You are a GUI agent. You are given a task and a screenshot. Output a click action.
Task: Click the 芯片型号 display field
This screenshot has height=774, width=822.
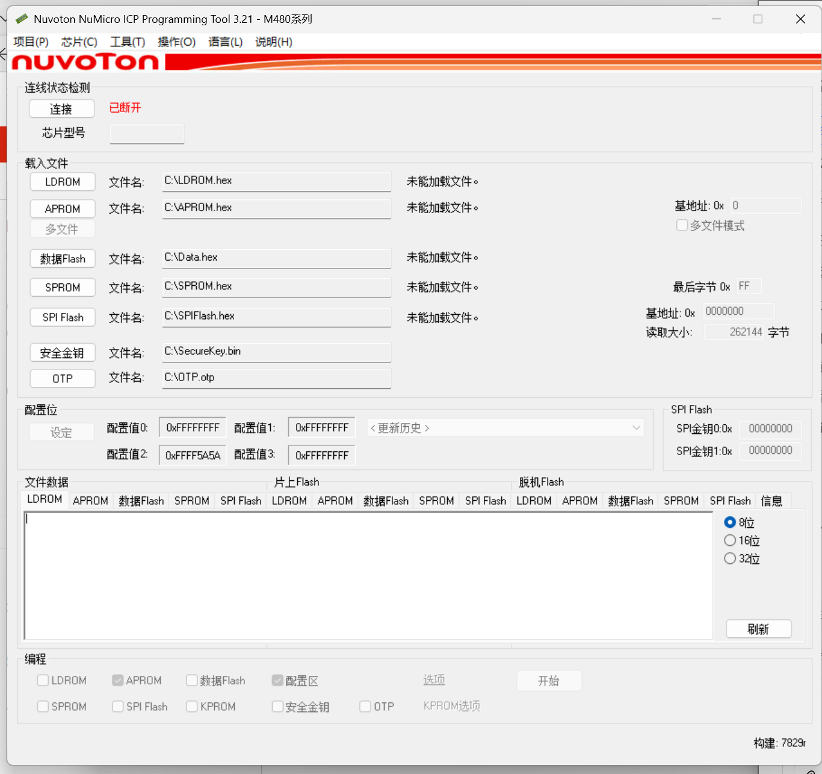[147, 134]
